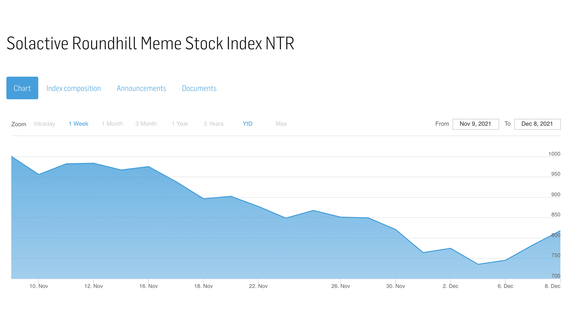Click the 30. Nov x-axis label
Screen dimensions: 579x321
click(x=396, y=286)
